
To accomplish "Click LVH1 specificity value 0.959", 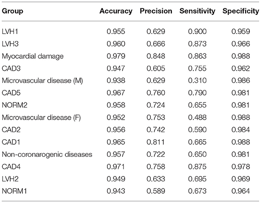I will (x=241, y=32).
